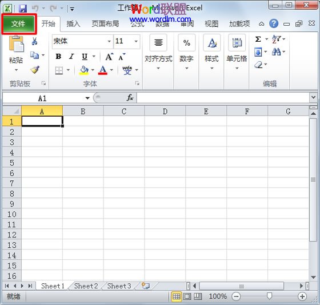Click the Format Painter brush icon
Viewport: 320px width, 305px height.
click(35, 69)
